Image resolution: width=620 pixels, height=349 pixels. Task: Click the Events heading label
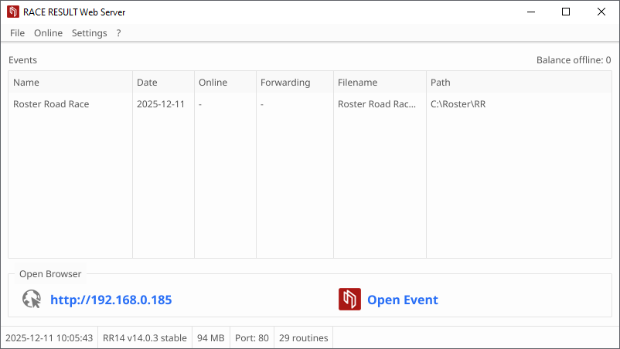click(x=22, y=60)
